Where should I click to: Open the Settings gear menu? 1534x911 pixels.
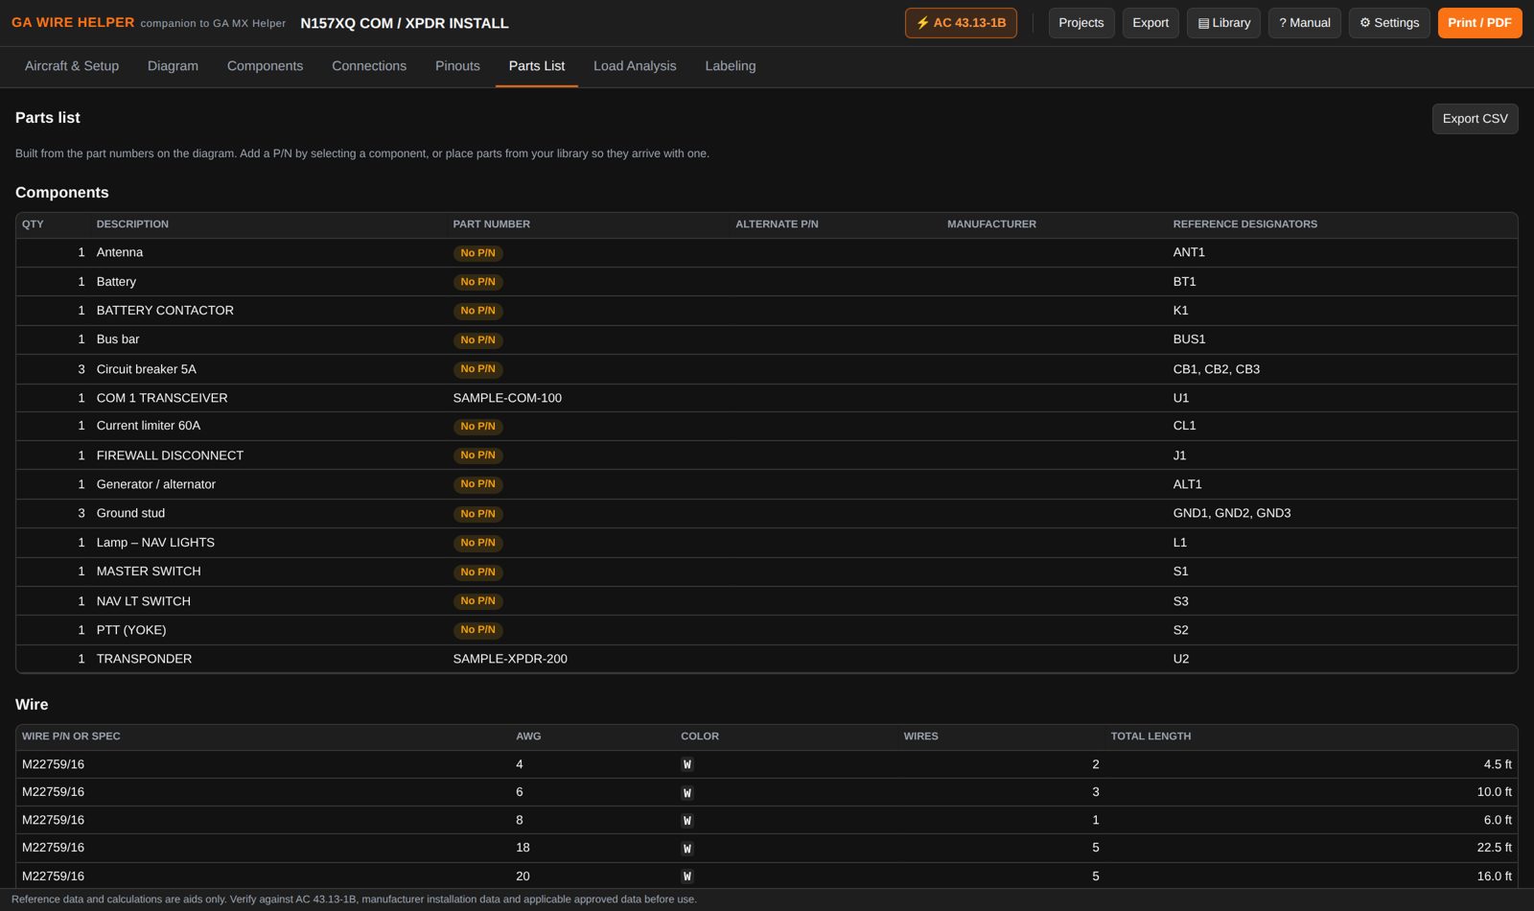pyautogui.click(x=1389, y=23)
